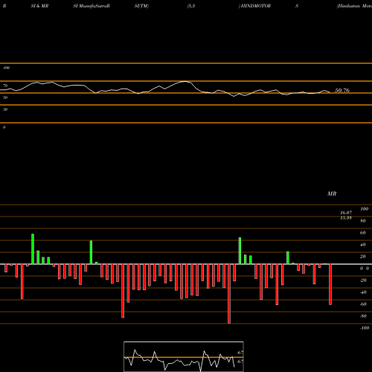Click the -100 label on MR right axis
The height and width of the screenshot is (372, 372).
365,328
